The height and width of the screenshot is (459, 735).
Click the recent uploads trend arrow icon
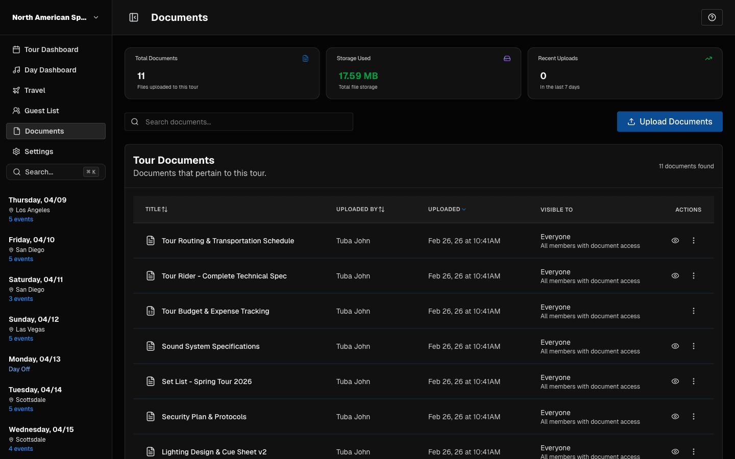[x=708, y=58]
